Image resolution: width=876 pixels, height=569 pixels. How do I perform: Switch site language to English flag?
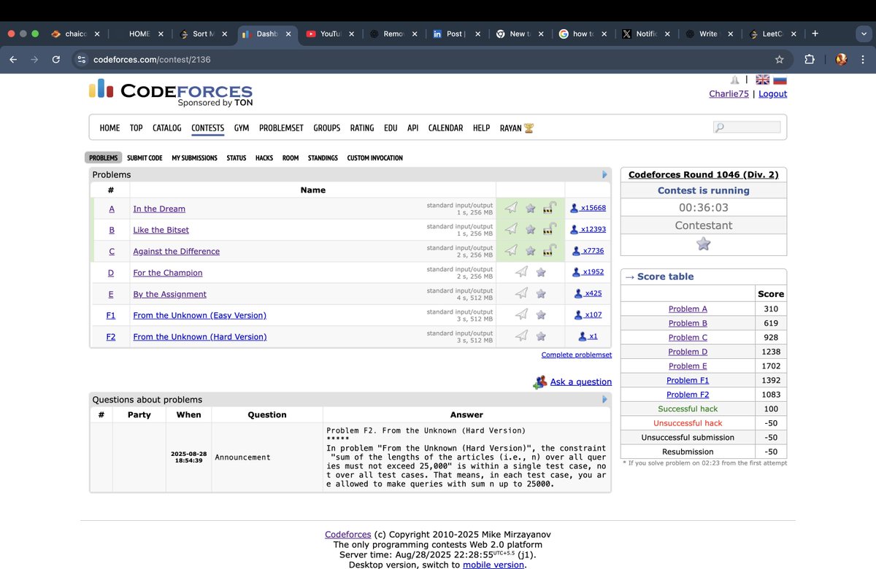coord(762,80)
